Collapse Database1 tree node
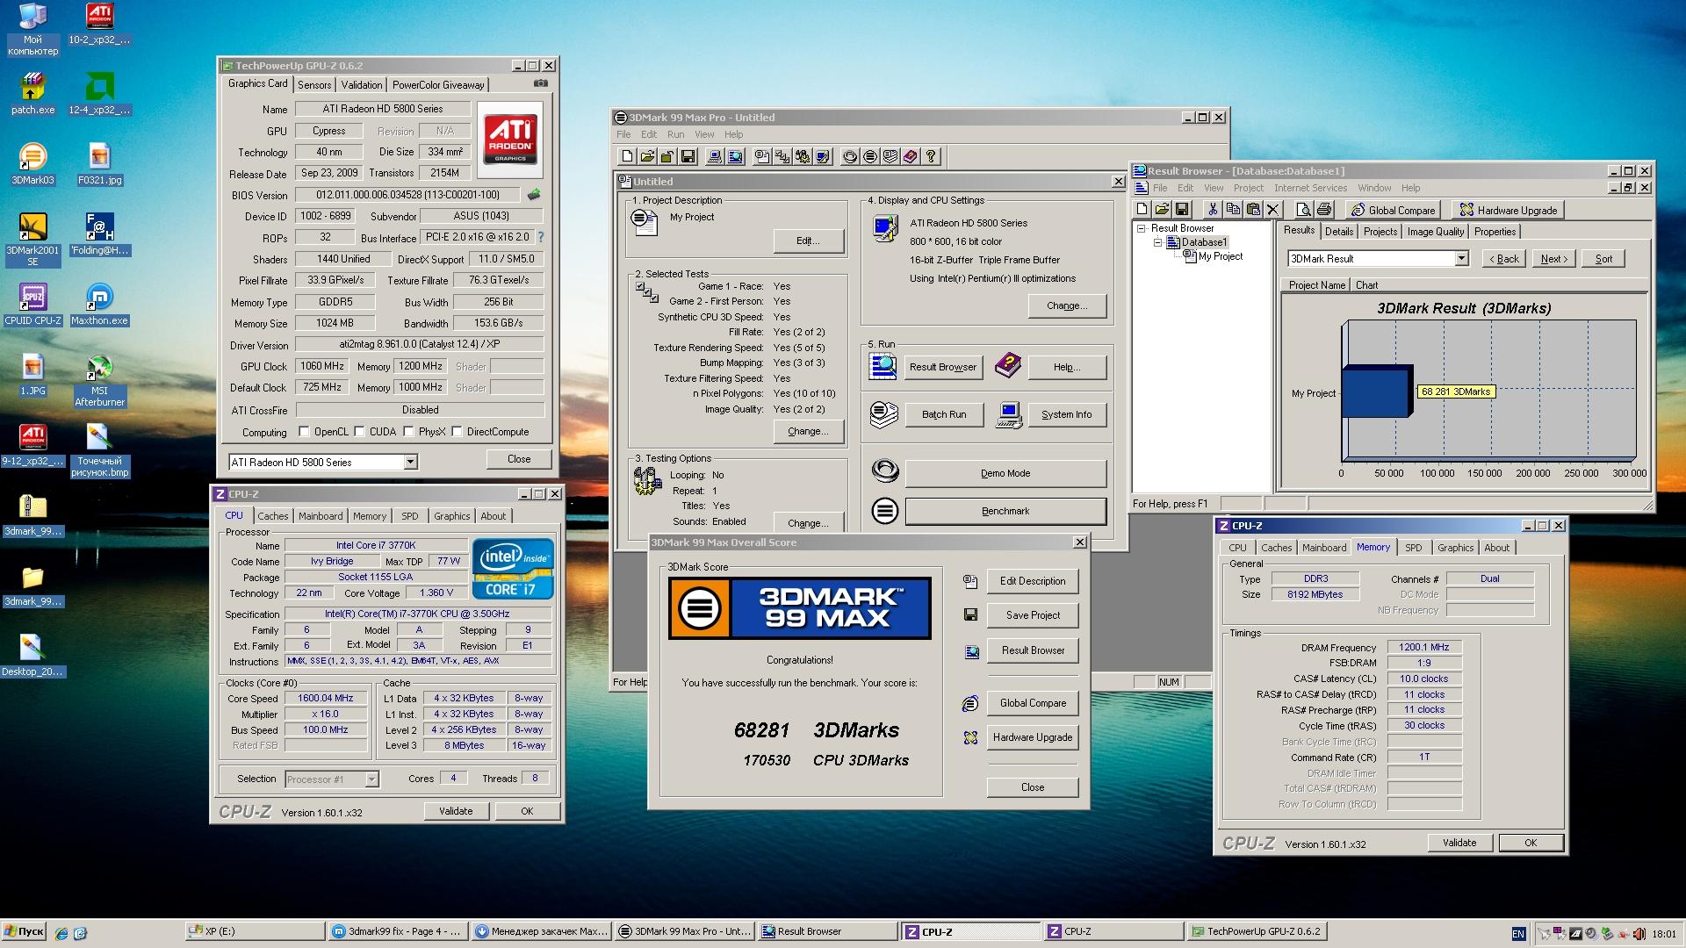The height and width of the screenshot is (948, 1686). [1157, 242]
